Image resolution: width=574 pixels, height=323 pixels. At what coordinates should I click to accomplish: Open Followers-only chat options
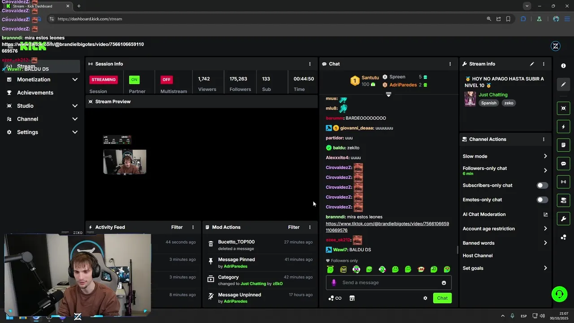point(505,170)
